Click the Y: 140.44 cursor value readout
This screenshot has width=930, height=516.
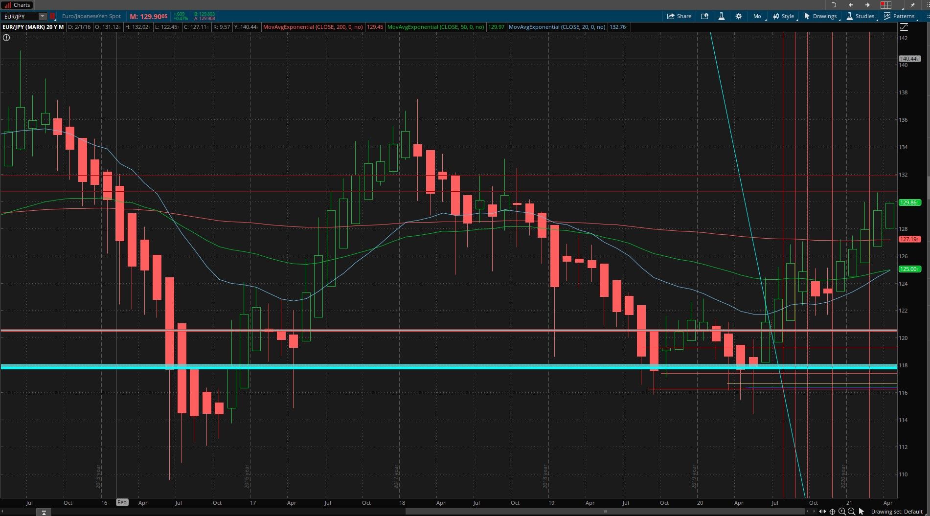(246, 27)
